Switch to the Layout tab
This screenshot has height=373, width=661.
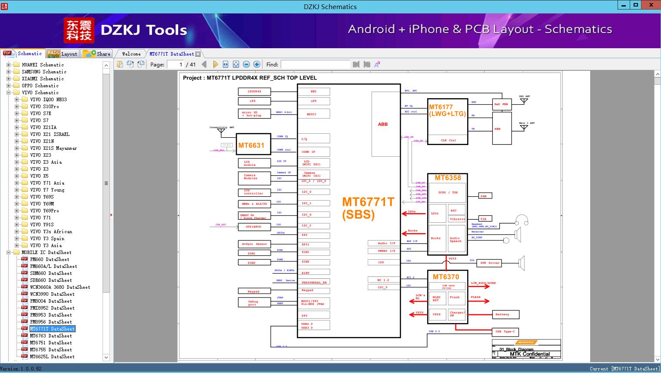pyautogui.click(x=62, y=54)
